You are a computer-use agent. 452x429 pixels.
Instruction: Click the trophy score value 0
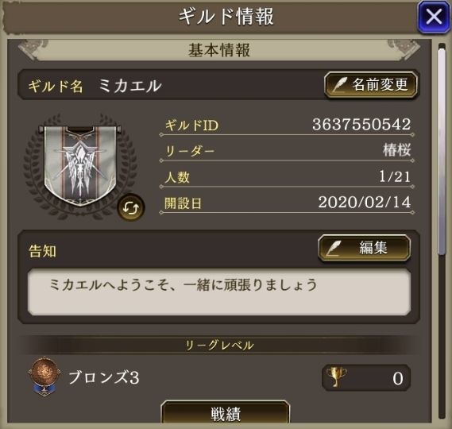click(398, 378)
